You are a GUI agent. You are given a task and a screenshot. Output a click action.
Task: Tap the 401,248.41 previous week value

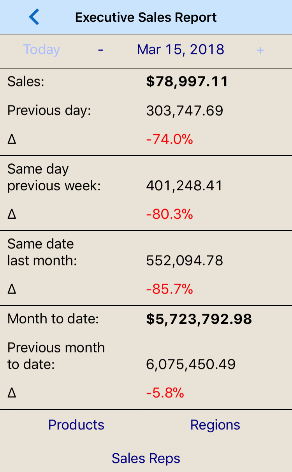[x=184, y=186]
